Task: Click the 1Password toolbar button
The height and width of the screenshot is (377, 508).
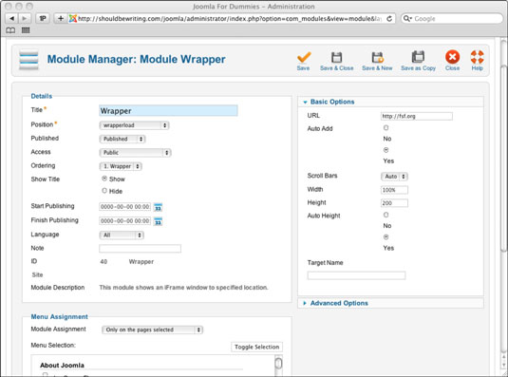Action: [43, 18]
